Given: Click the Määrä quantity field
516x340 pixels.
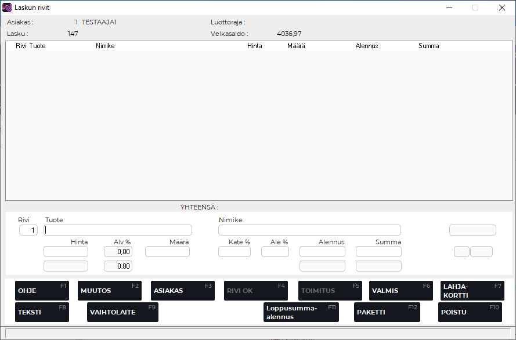Looking at the screenshot, I should 167,252.
